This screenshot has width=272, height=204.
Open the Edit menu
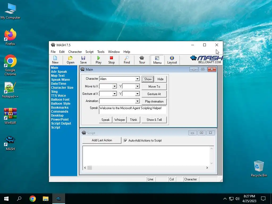(62, 52)
